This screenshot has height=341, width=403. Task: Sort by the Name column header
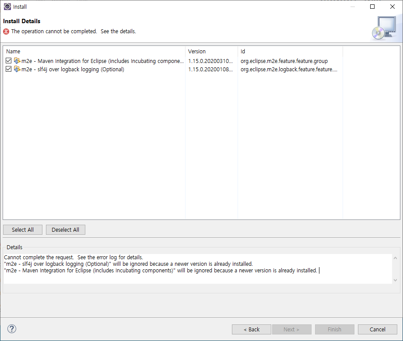click(x=94, y=51)
